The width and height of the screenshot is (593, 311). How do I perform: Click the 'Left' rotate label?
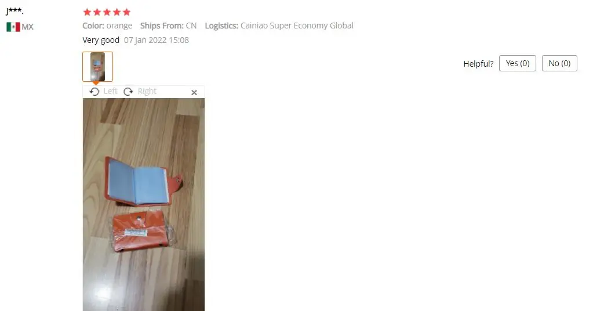tap(111, 91)
